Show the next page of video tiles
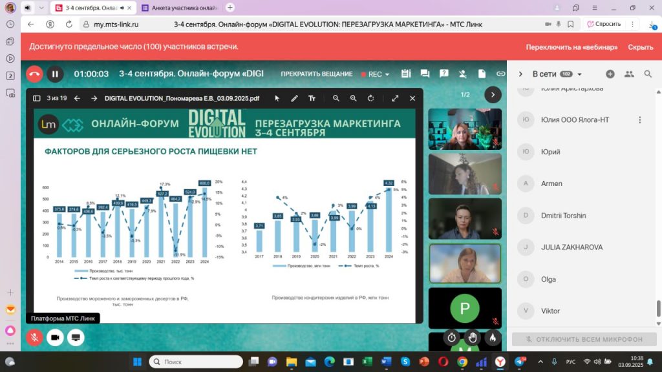The width and height of the screenshot is (662, 372). (x=493, y=95)
